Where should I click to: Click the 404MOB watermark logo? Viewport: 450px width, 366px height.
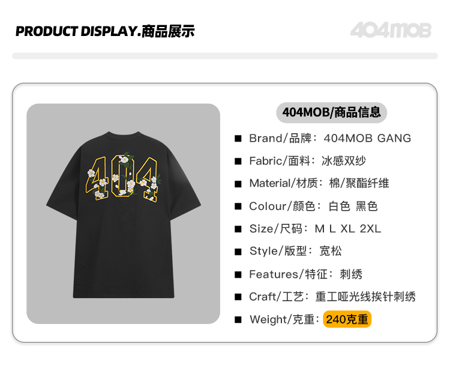coord(391,30)
